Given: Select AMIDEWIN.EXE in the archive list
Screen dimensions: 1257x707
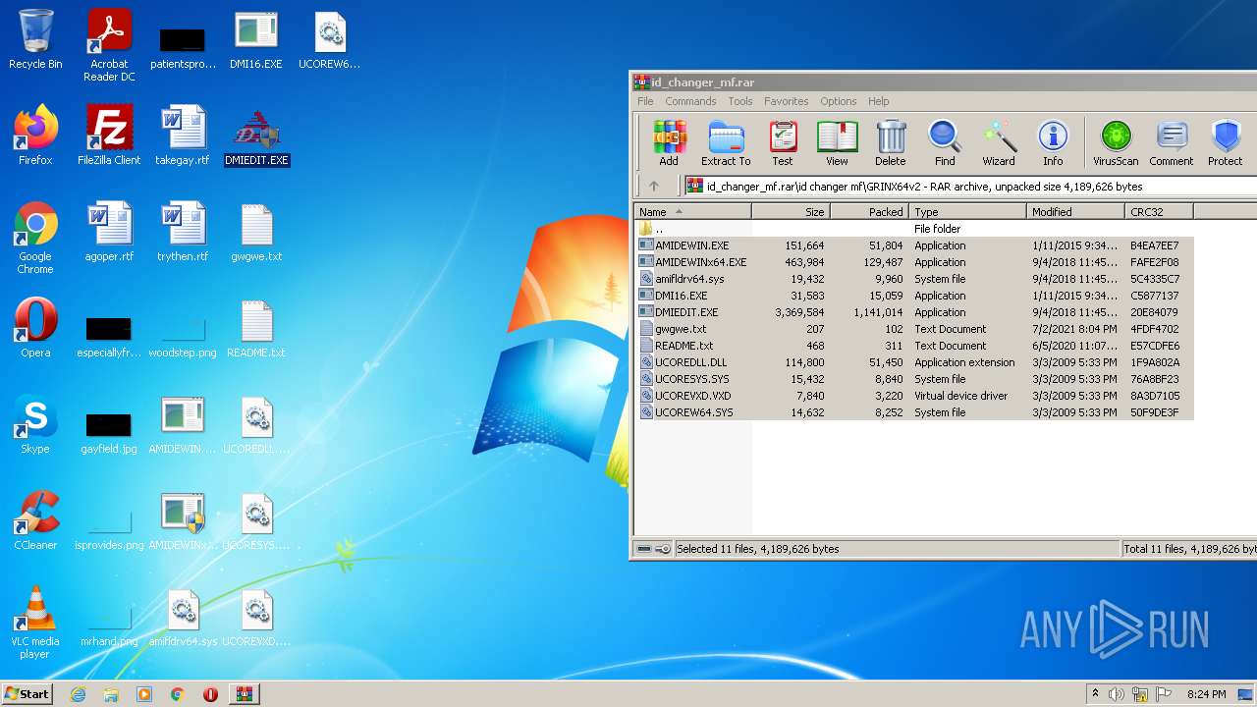Looking at the screenshot, I should (x=913, y=245).
